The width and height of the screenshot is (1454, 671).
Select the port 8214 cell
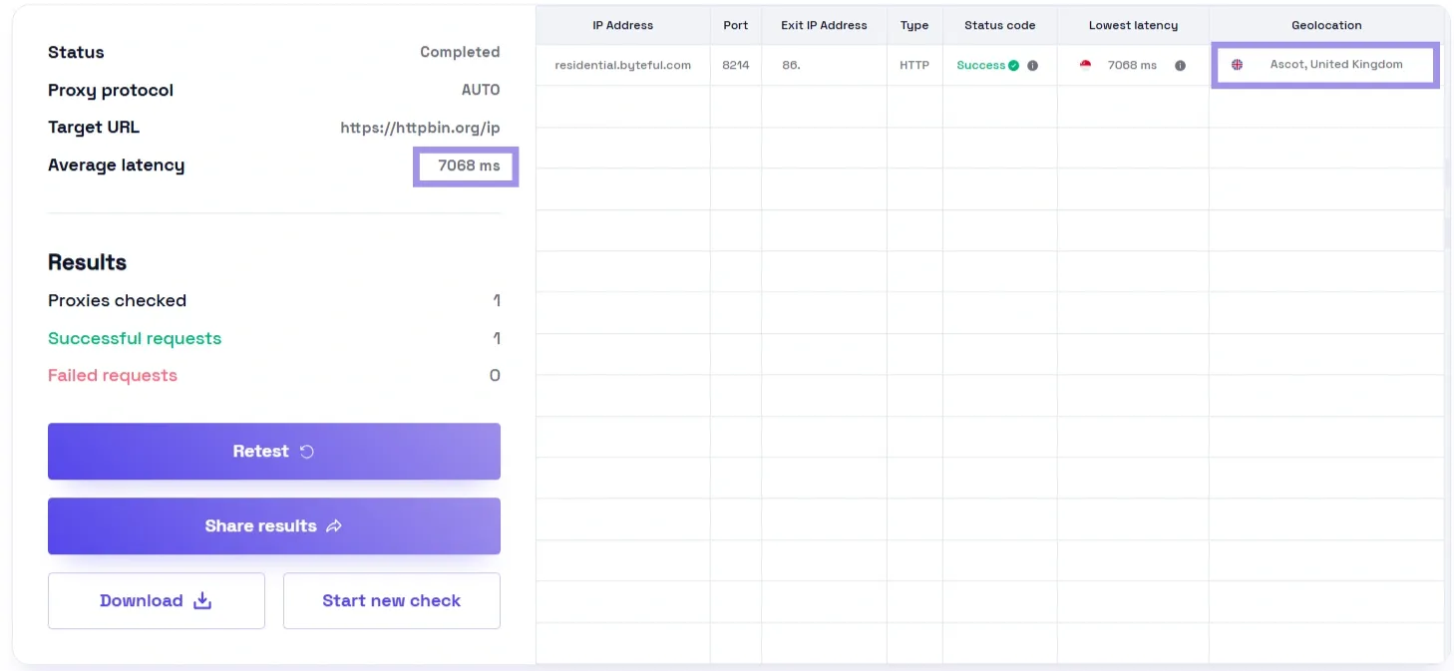(x=736, y=65)
